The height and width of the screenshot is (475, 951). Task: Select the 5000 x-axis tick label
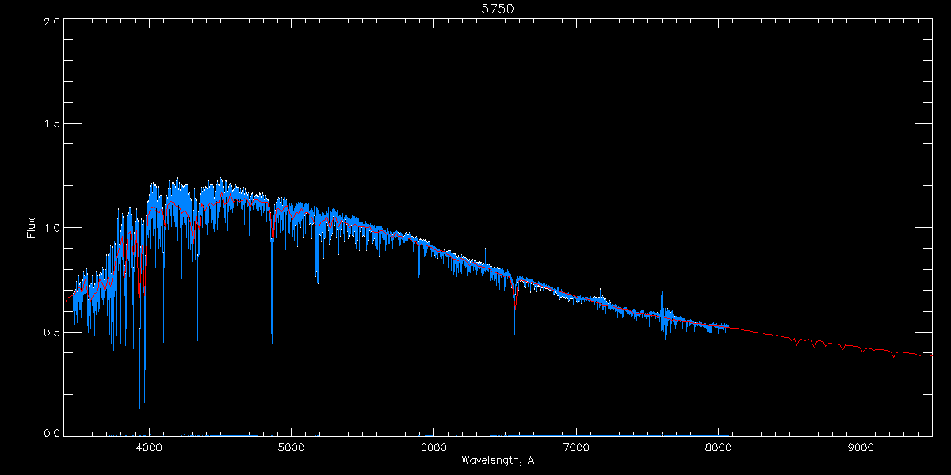click(x=291, y=446)
